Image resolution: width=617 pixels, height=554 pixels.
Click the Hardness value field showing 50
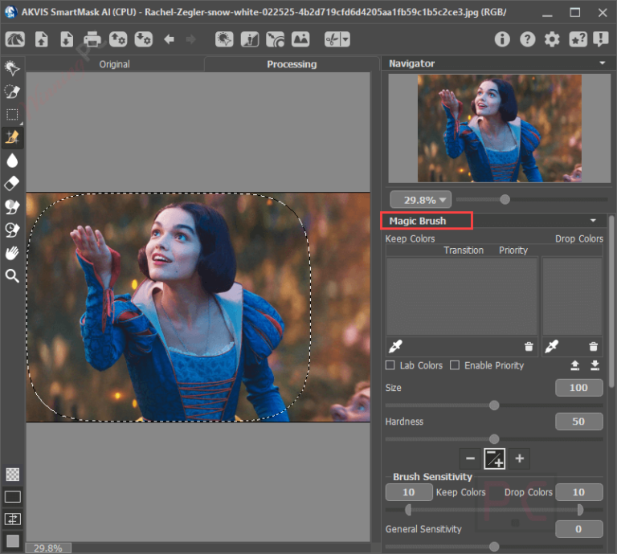tap(578, 422)
